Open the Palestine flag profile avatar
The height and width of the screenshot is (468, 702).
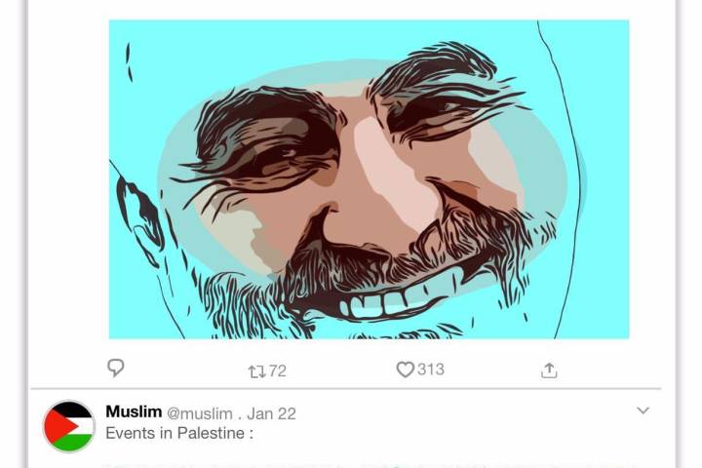pos(69,426)
